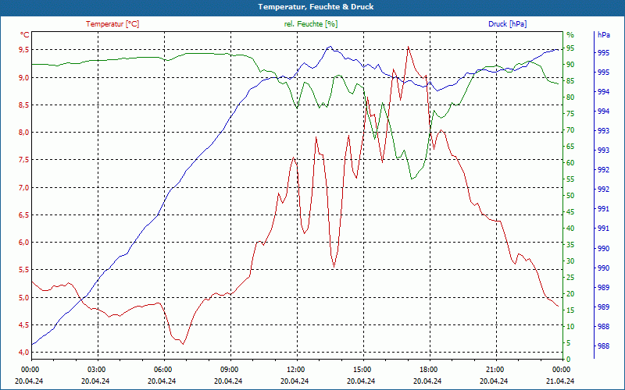Click the chart title Temperatur, Feuchte & Druck

(x=316, y=7)
